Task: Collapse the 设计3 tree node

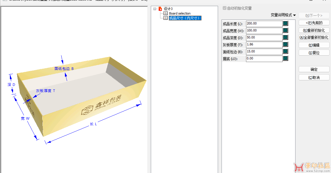Action: (155, 9)
